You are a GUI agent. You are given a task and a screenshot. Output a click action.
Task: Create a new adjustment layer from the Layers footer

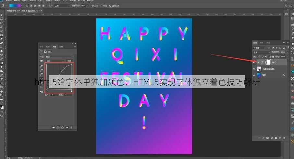click(x=272, y=138)
